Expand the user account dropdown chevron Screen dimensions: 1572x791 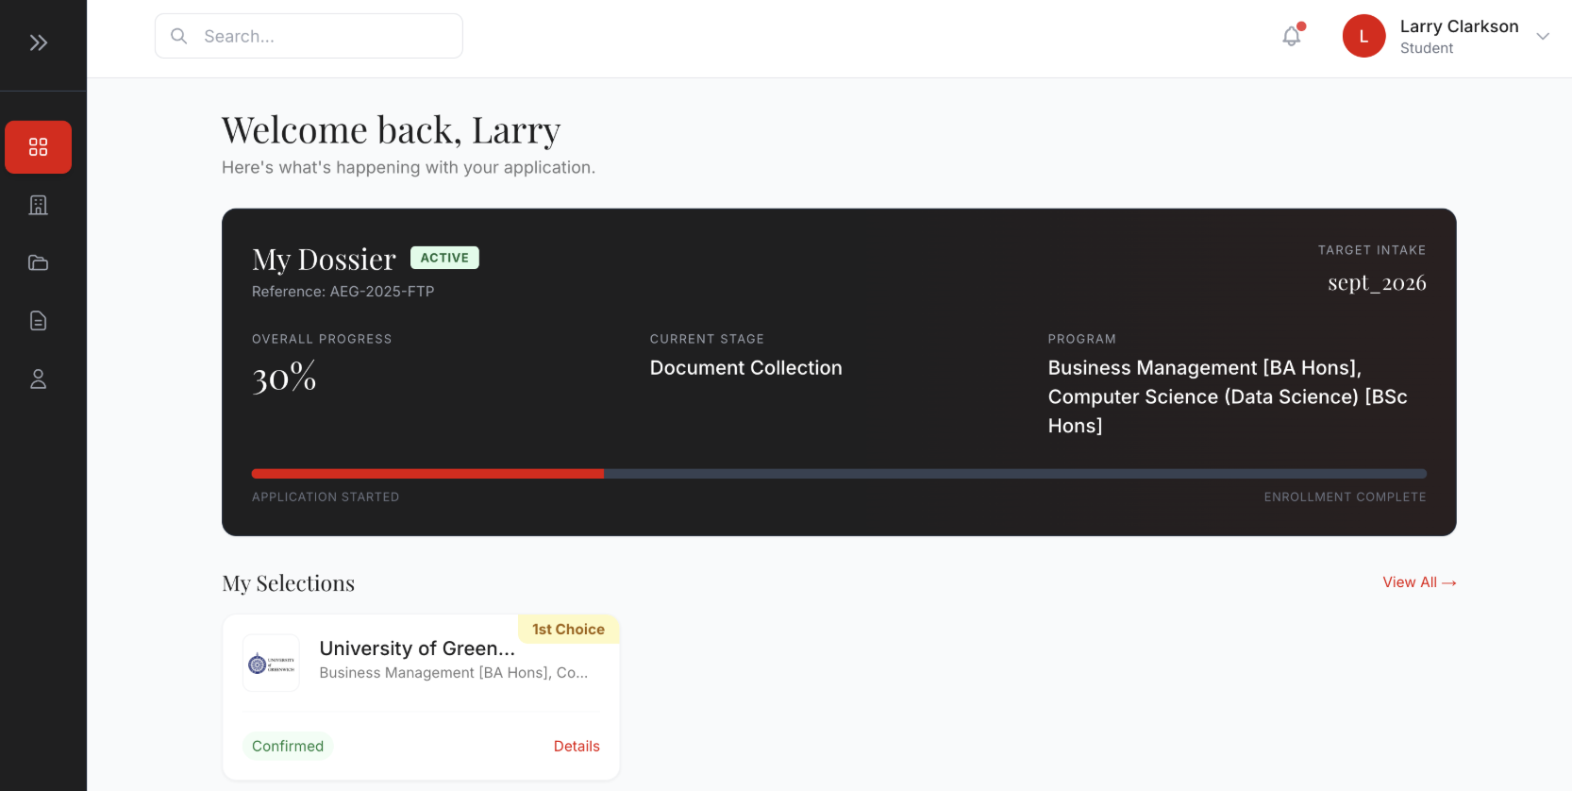coord(1543,37)
